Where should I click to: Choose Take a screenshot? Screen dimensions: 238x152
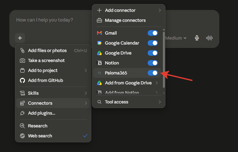pyautogui.click(x=53, y=60)
